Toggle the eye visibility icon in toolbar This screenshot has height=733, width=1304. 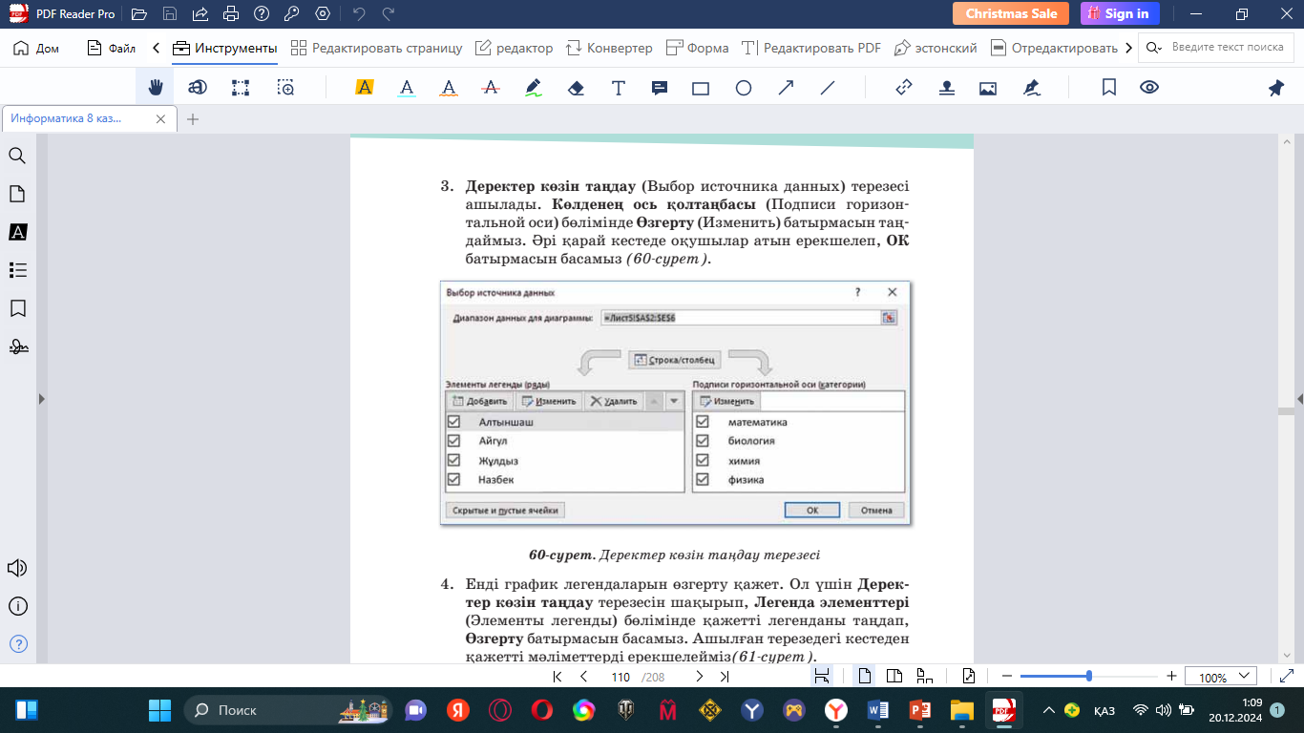pos(1149,88)
